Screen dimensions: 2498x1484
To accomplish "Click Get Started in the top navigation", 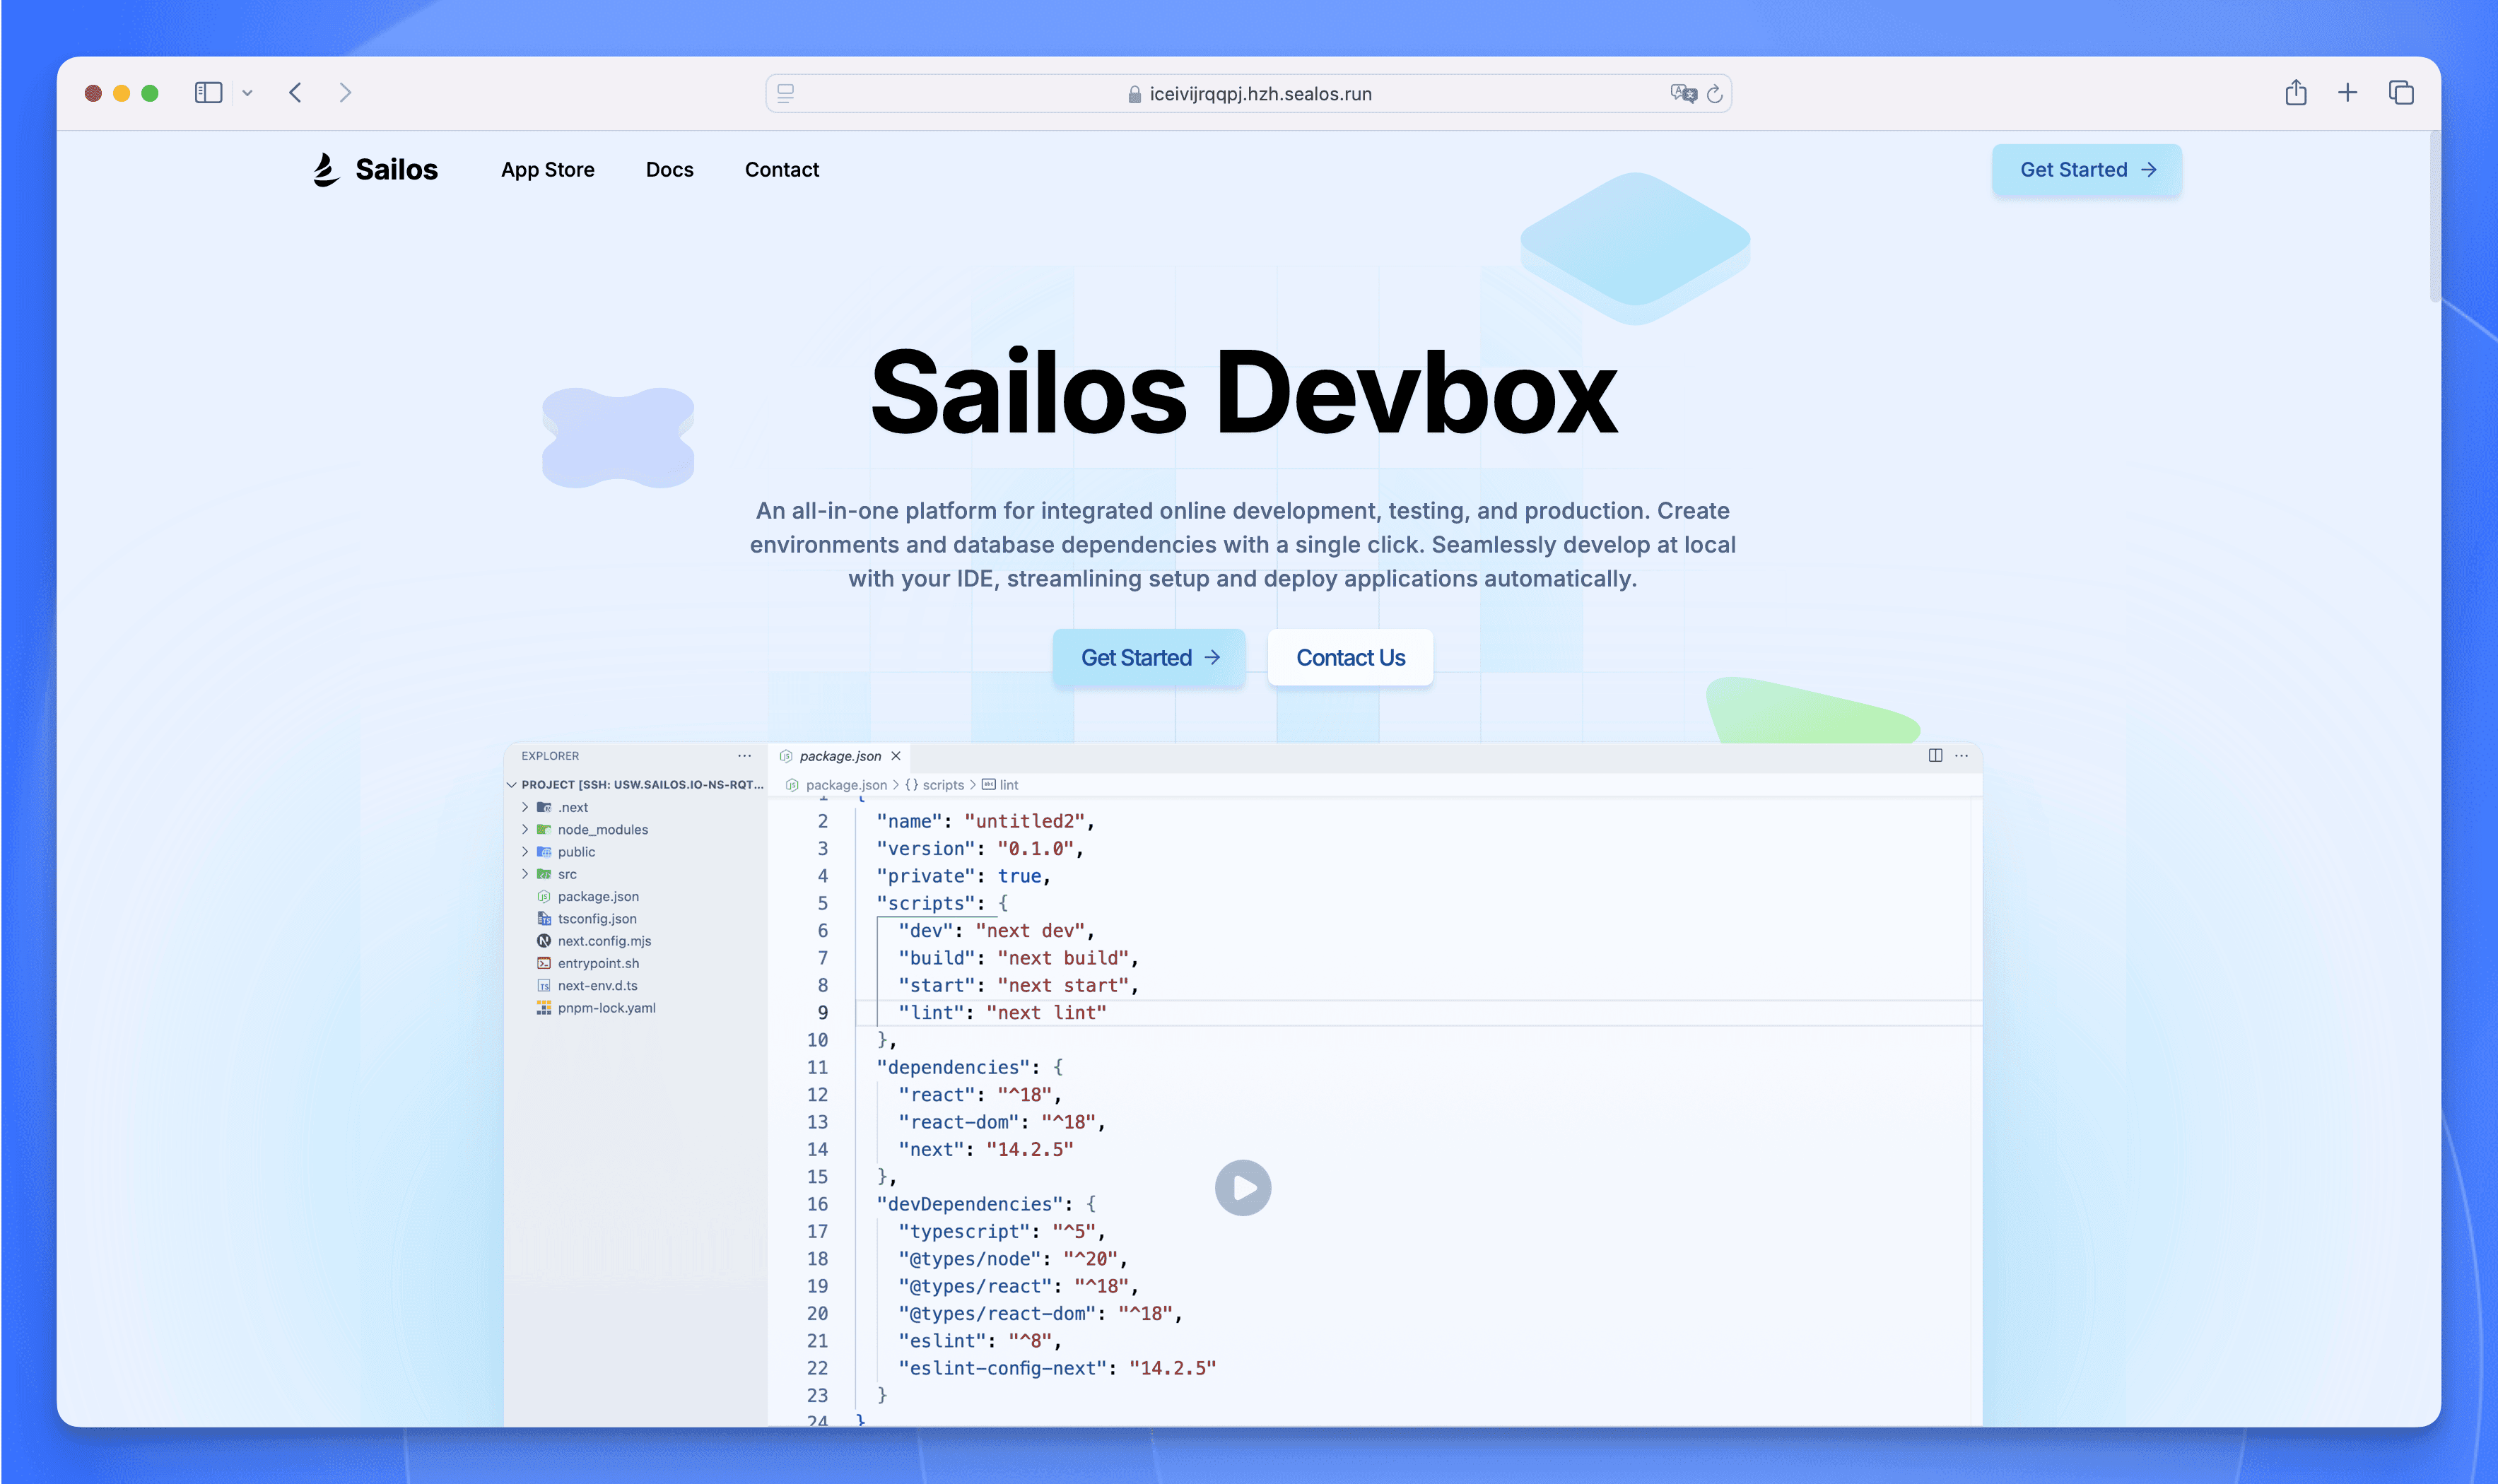I will click(2086, 170).
